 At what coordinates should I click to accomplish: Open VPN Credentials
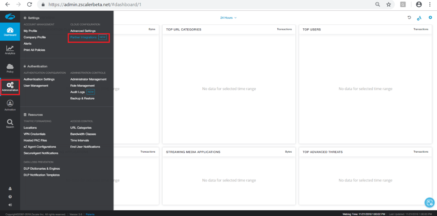coord(35,134)
